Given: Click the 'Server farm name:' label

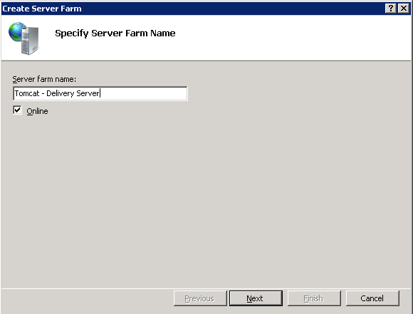Looking at the screenshot, I should (44, 79).
